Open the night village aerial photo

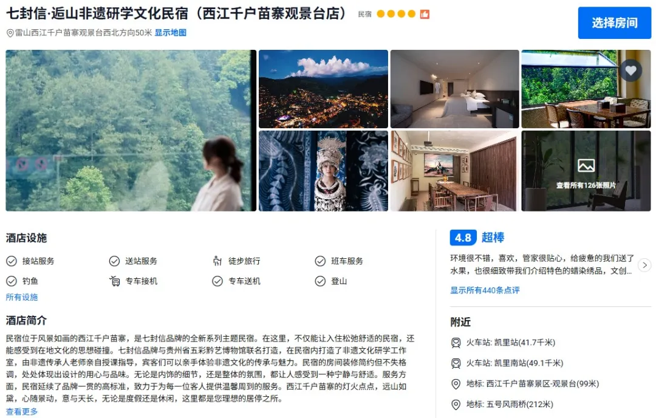(x=323, y=89)
